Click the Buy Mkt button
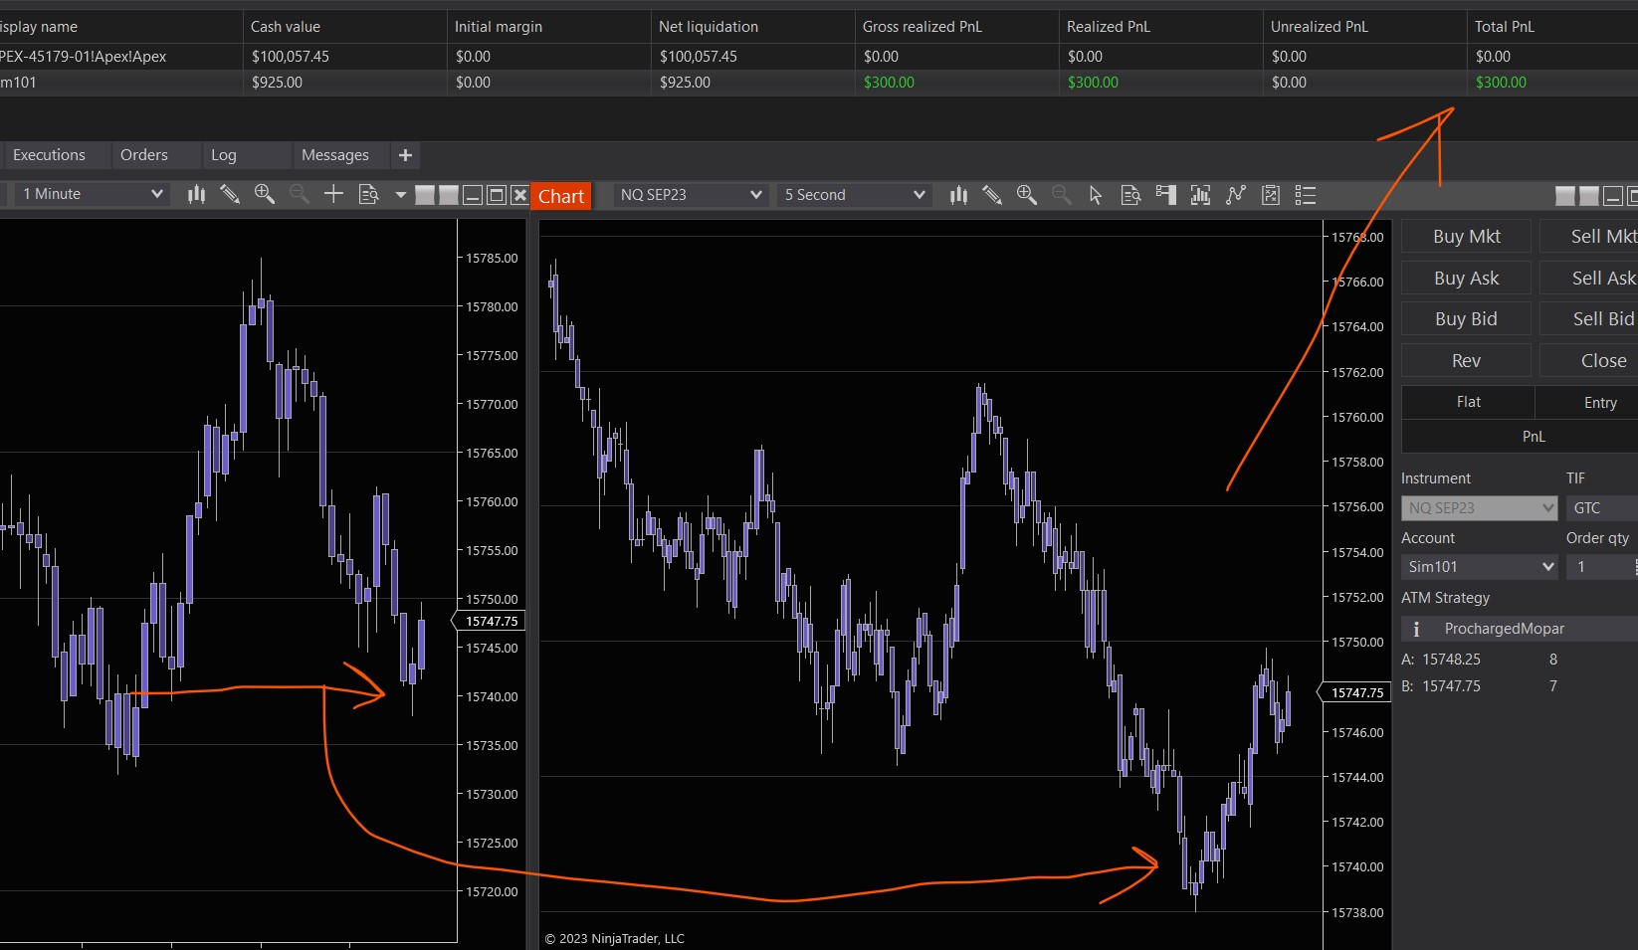1638x950 pixels. pyautogui.click(x=1466, y=237)
